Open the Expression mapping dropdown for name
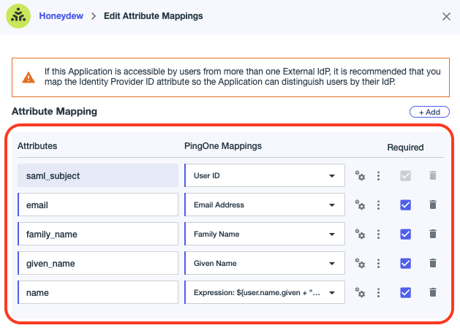460x328 pixels. (265, 292)
